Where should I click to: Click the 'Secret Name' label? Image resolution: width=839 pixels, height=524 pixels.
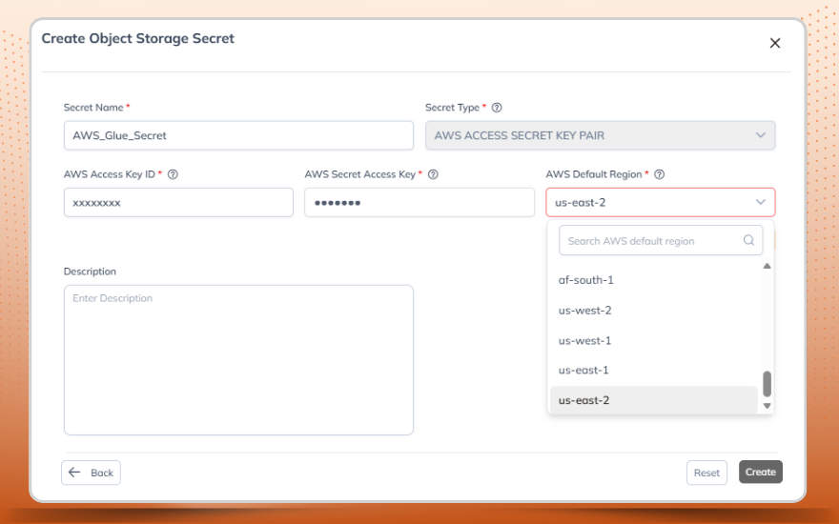(x=93, y=108)
